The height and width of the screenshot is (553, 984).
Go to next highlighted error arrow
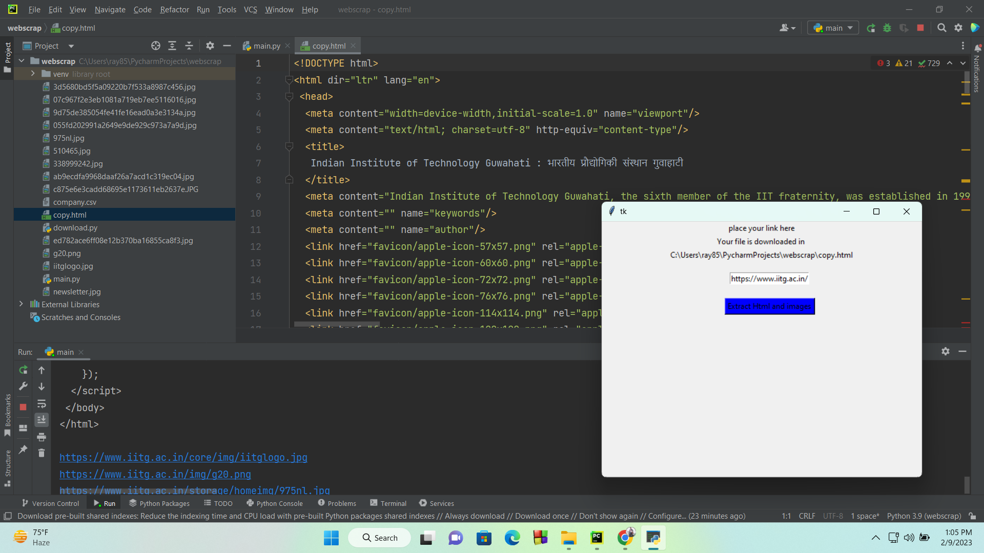(962, 63)
